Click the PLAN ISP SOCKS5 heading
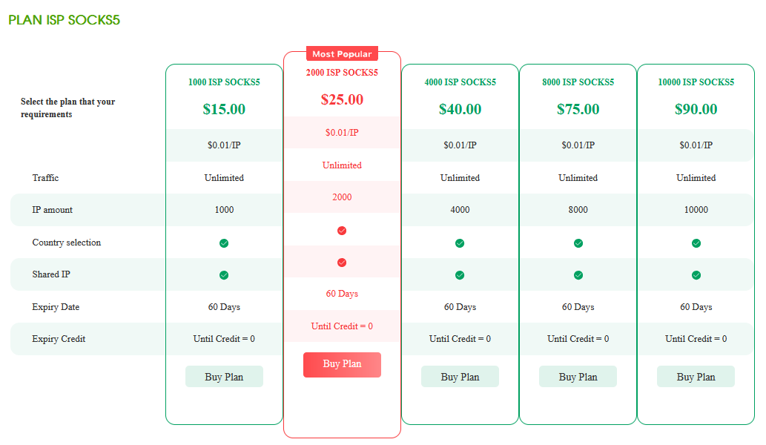The width and height of the screenshot is (766, 445). point(64,20)
